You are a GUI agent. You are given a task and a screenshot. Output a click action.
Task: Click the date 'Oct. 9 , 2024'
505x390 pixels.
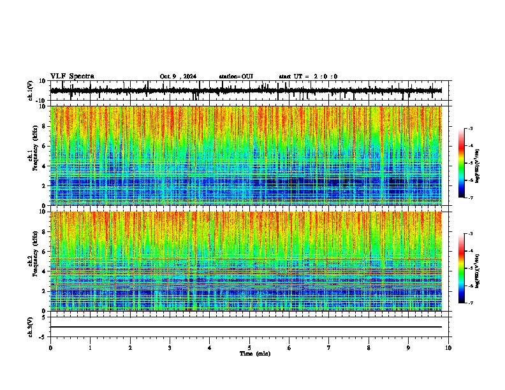(178, 76)
